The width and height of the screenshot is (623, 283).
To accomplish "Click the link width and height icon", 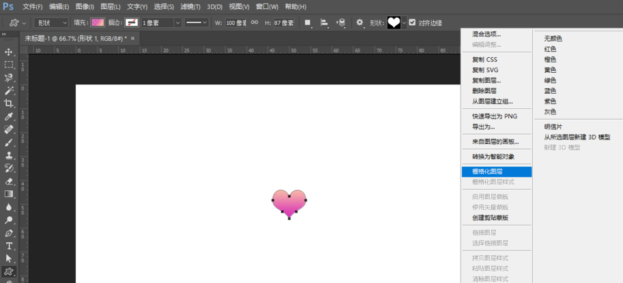I will coord(254,22).
